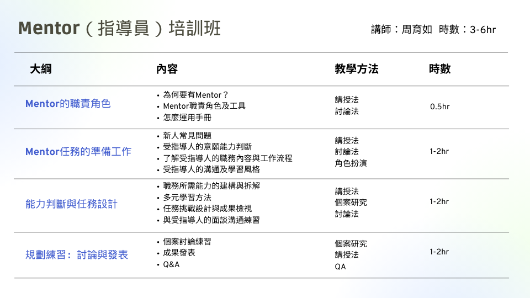The image size is (530, 298).
Task: Select the instructor text 講師:周育如
Action: (x=401, y=29)
